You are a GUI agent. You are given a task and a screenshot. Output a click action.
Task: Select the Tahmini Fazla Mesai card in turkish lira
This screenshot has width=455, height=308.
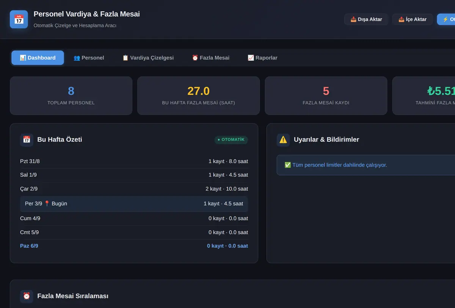pos(424,96)
